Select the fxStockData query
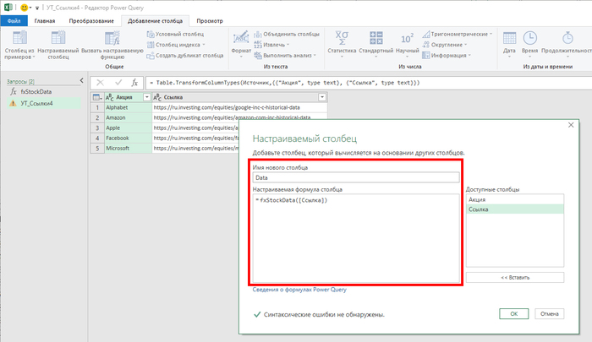This screenshot has height=342, width=592. pos(38,90)
